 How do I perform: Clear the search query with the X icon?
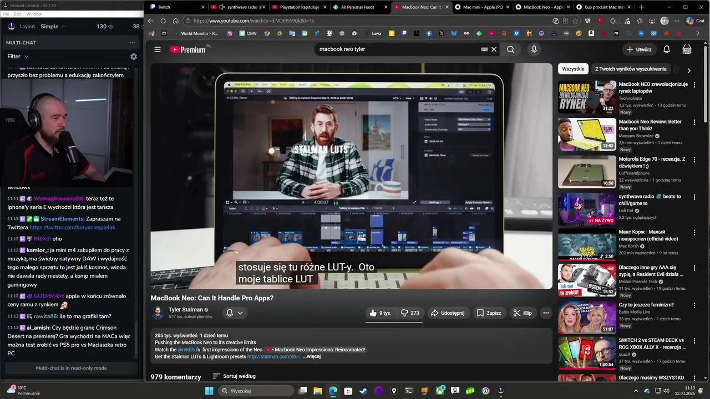[494, 49]
